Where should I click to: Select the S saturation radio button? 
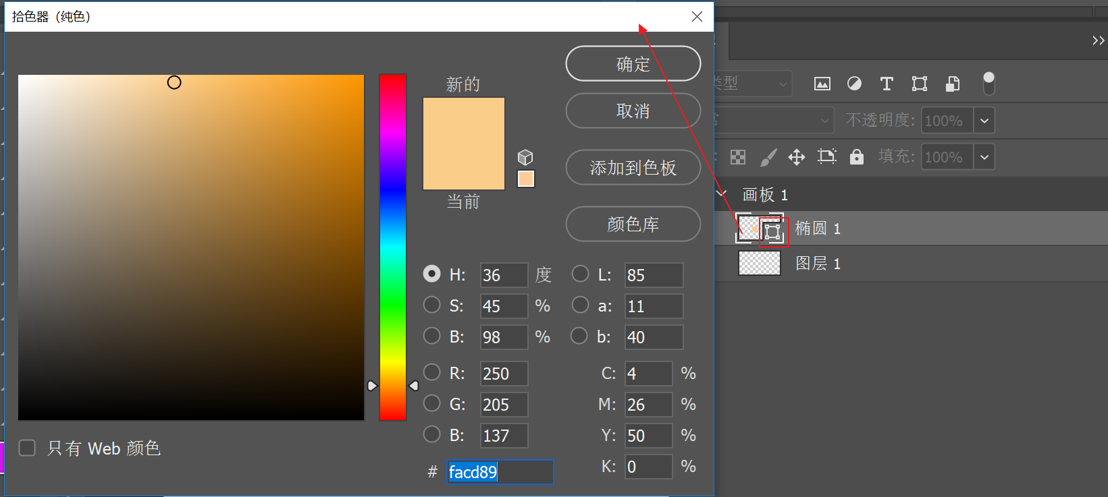pos(431,305)
